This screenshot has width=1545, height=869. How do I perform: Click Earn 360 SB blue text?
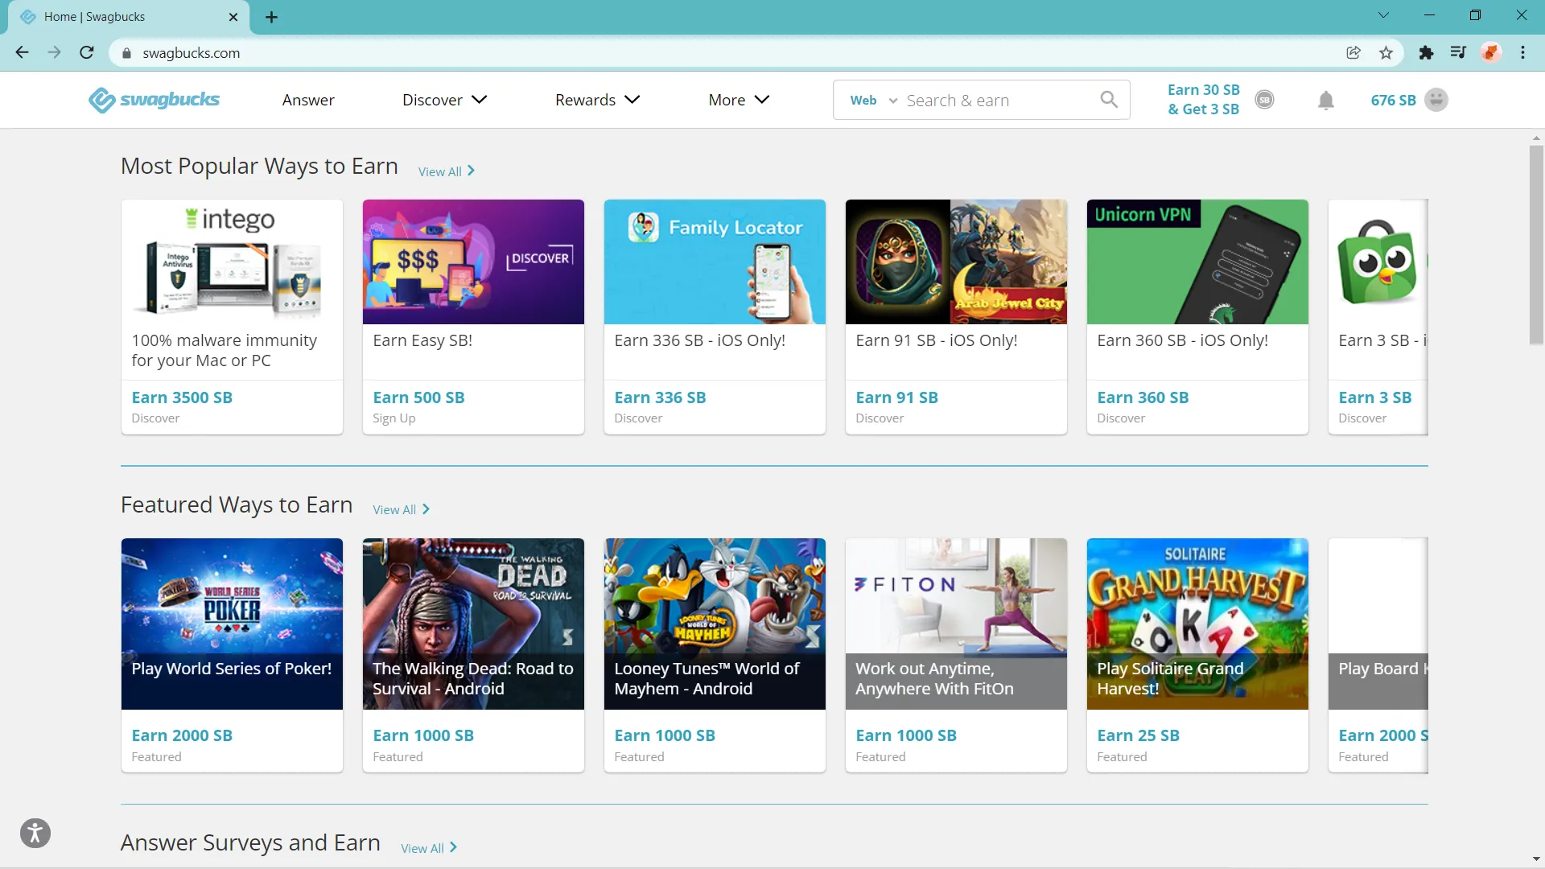pyautogui.click(x=1143, y=397)
